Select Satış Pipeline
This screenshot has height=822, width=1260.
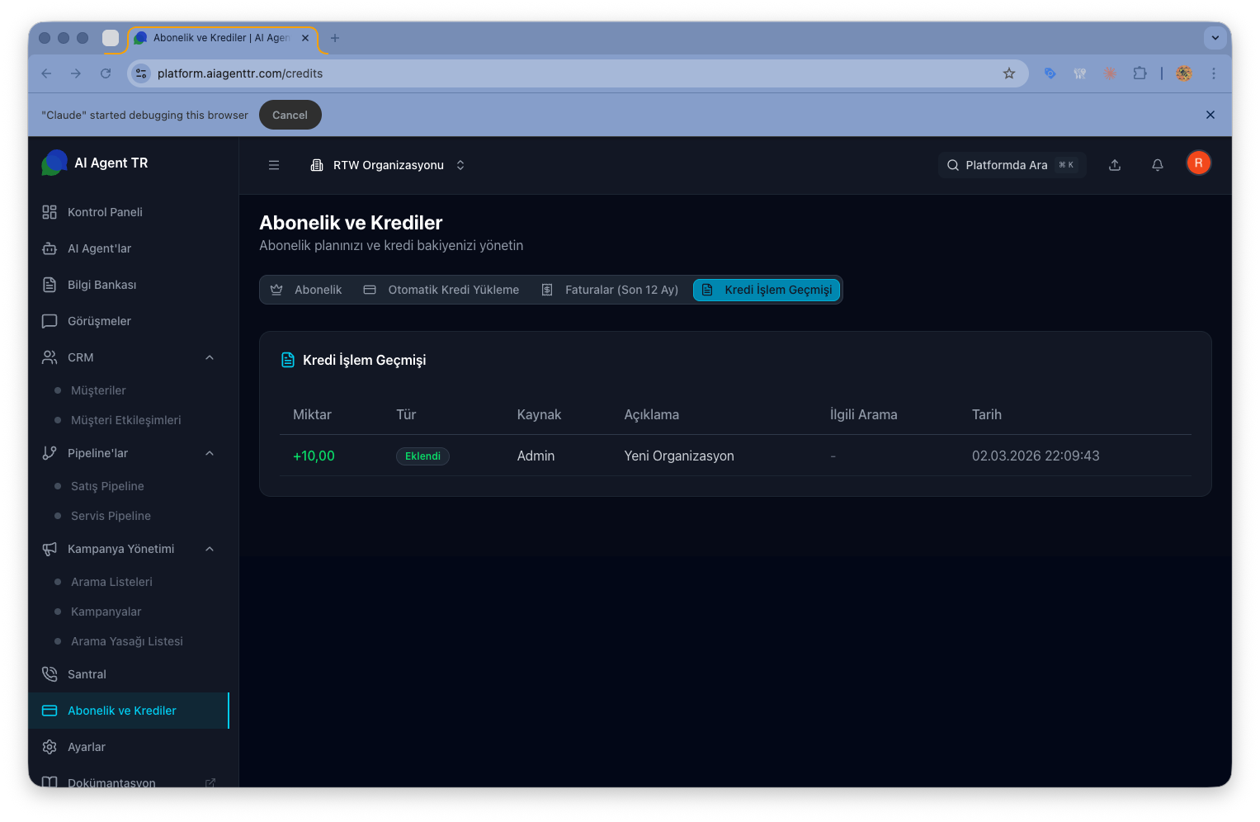point(107,486)
